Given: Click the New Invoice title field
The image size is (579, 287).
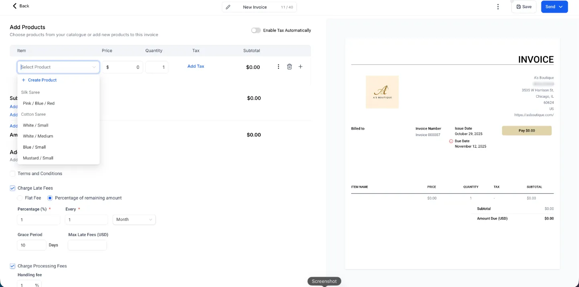Looking at the screenshot, I should tap(259, 7).
